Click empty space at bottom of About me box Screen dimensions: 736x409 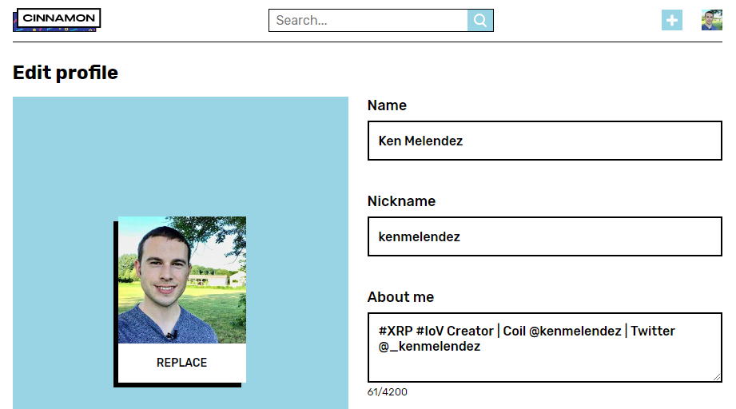click(539, 368)
